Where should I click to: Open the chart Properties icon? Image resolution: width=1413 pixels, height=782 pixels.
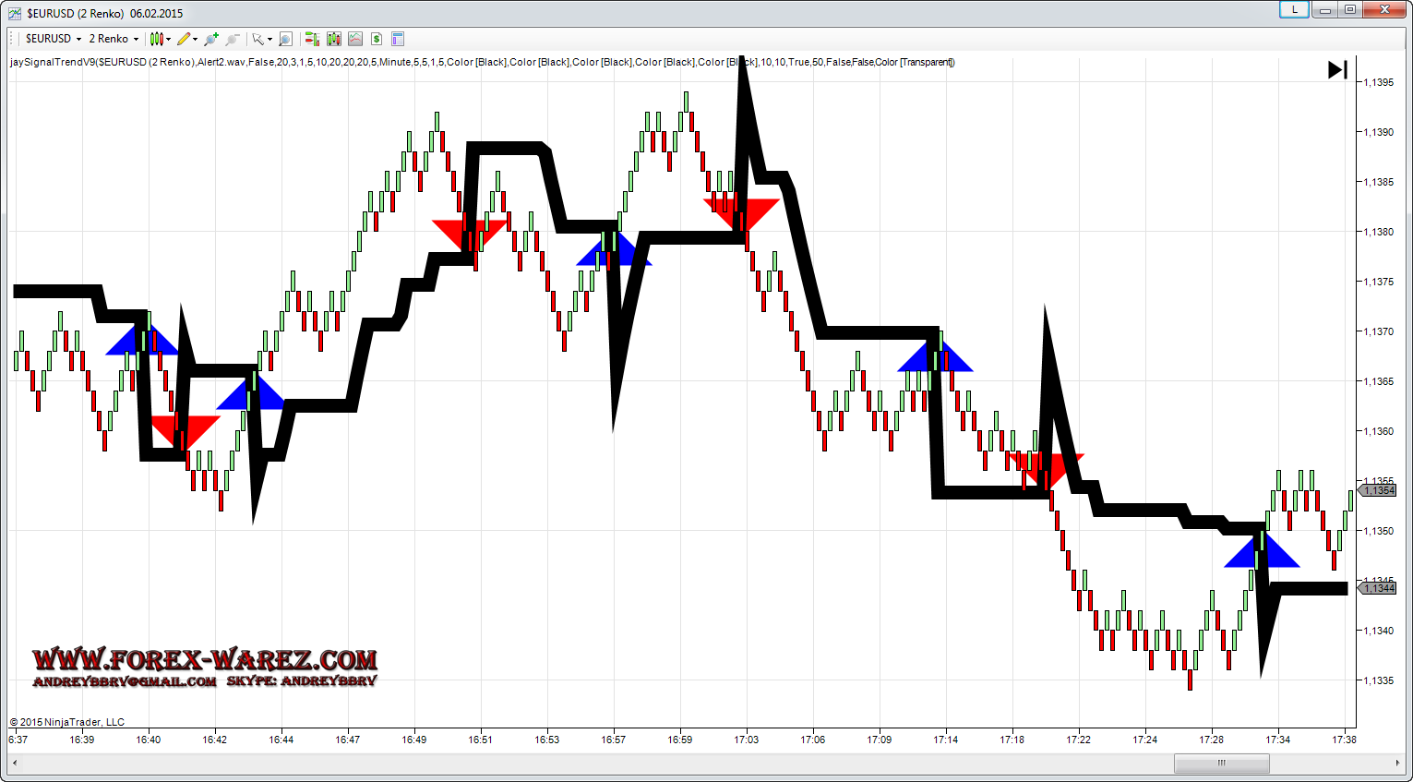[x=398, y=39]
